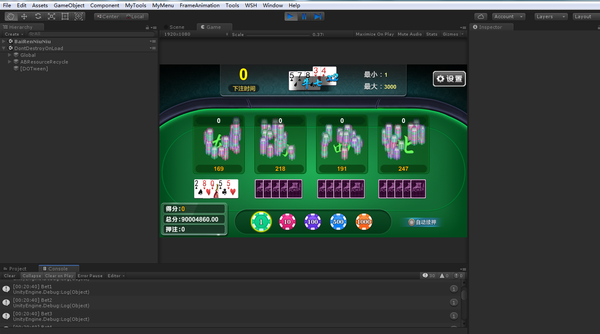This screenshot has height=334, width=600.
Task: Select the Scale tool
Action: [51, 17]
